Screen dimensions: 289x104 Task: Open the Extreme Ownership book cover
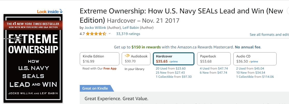click(33, 58)
